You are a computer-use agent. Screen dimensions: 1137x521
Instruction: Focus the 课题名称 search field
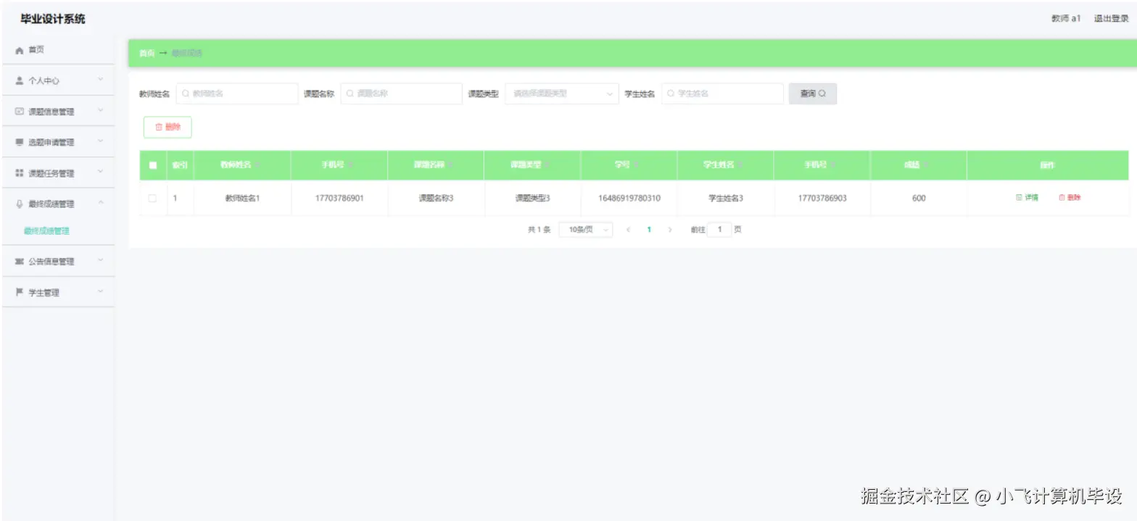tap(402, 93)
